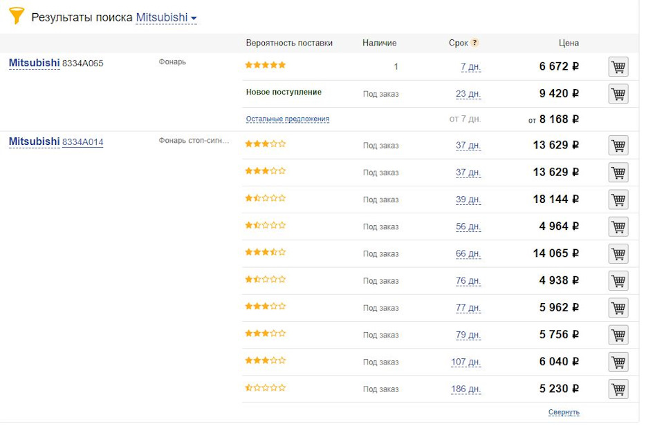
Task: Collapse the offers list with Свернуть
Action: tap(564, 412)
